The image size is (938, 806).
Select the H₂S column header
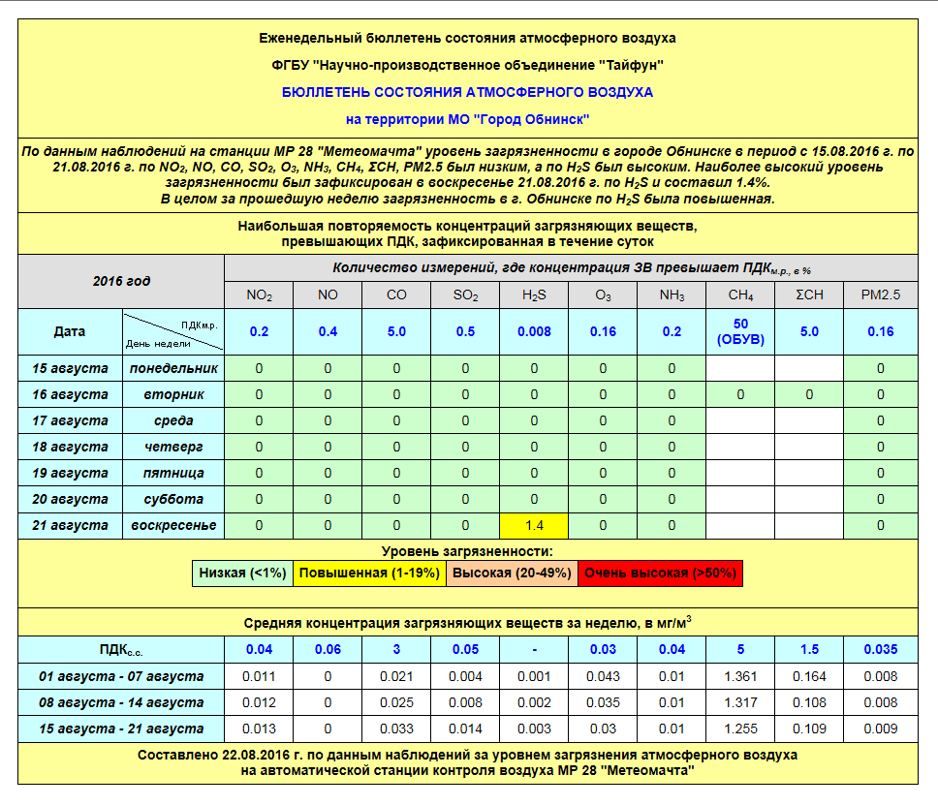click(534, 295)
